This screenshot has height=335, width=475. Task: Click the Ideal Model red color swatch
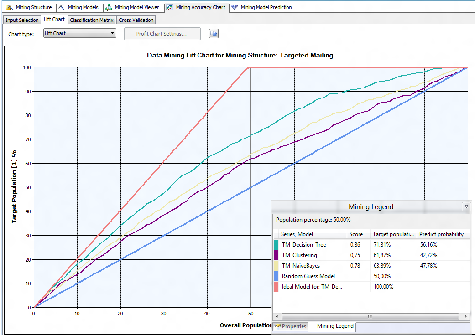[x=276, y=287]
